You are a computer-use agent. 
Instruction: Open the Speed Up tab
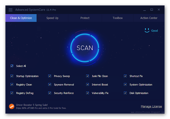[x=52, y=18]
